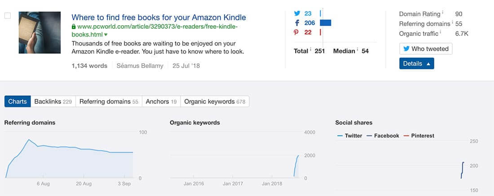Viewport: 494px width, 196px height.
Task: Click the Facebook share count icon
Action: coord(296,23)
